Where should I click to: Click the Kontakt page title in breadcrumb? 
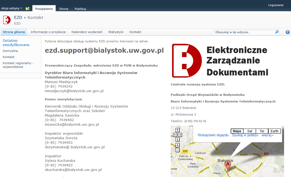35,18
